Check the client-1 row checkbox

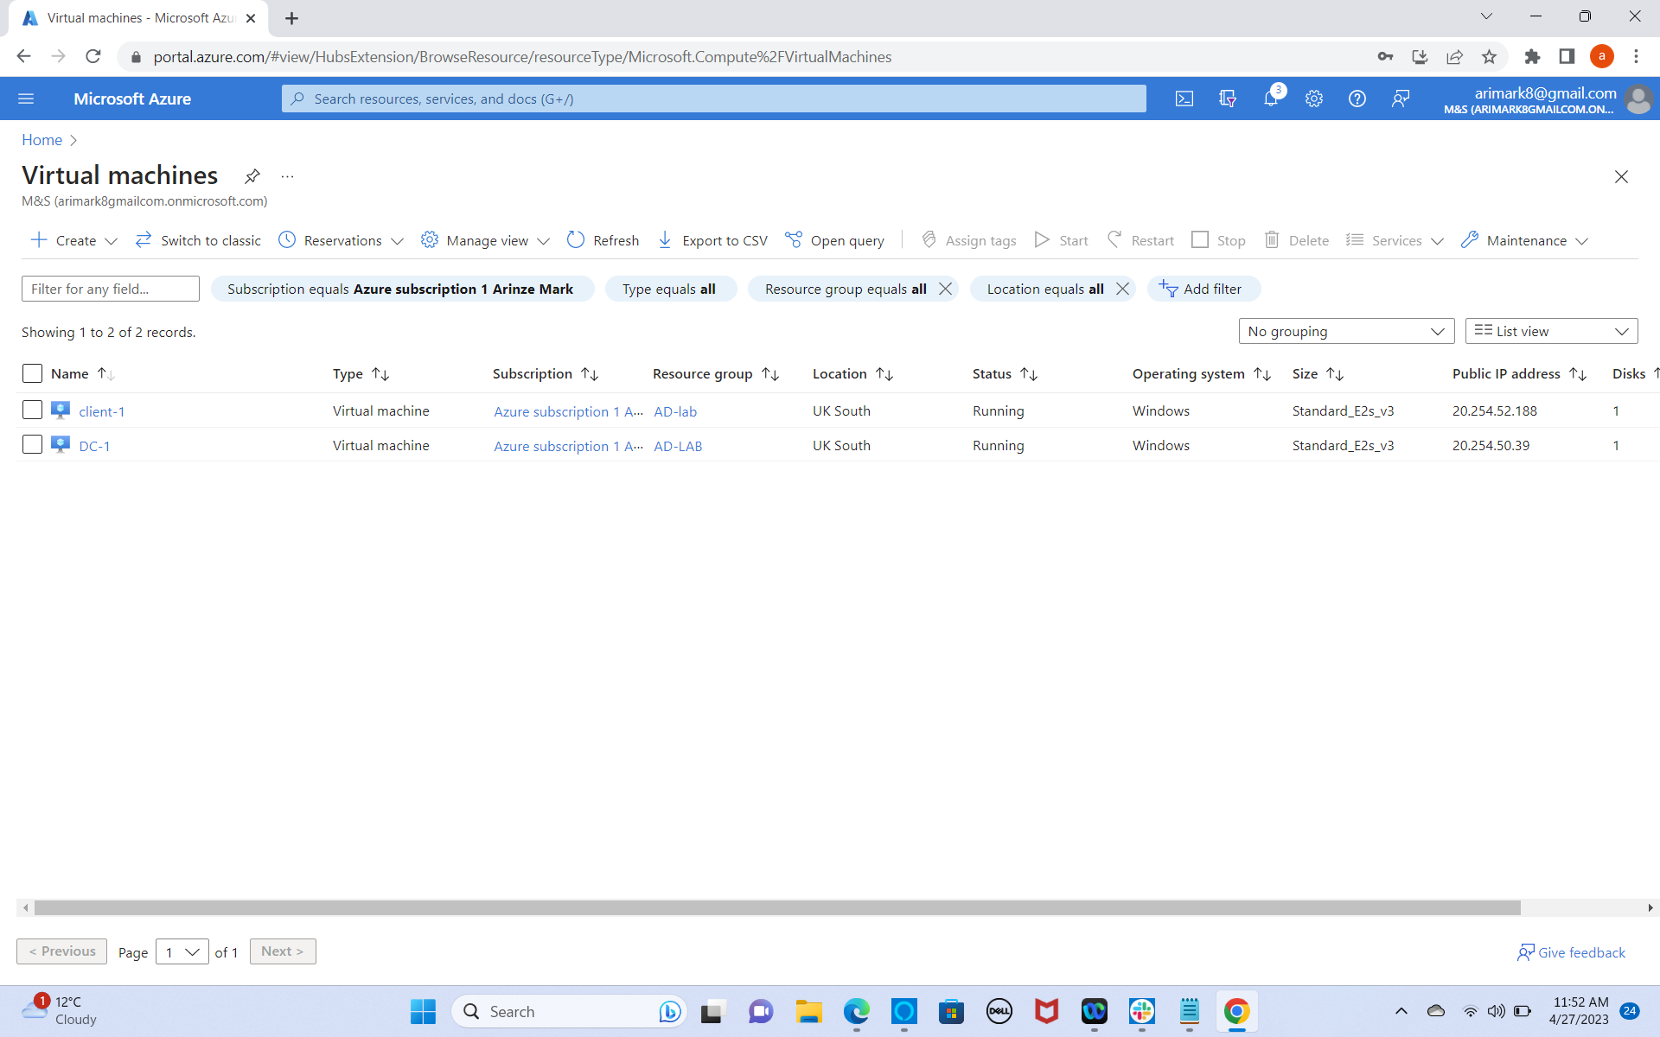click(x=32, y=410)
